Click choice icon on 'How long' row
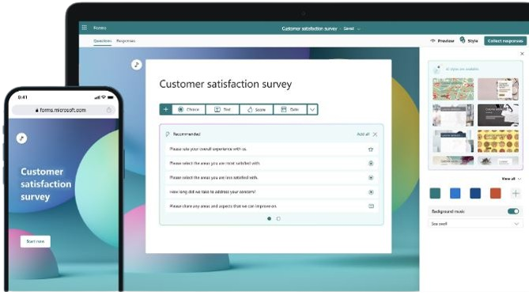 click(371, 192)
